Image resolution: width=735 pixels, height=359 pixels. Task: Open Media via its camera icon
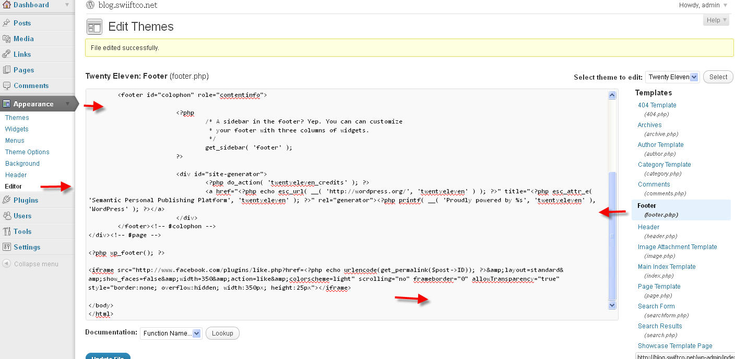click(x=8, y=39)
